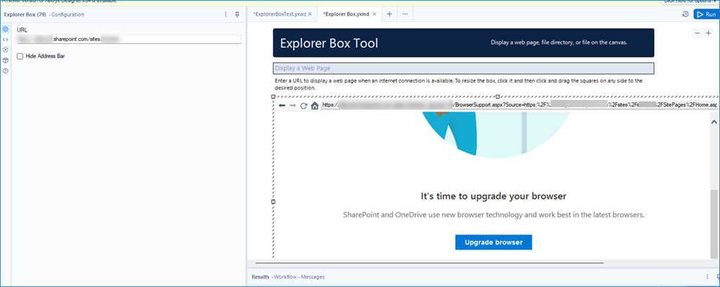Image resolution: width=720 pixels, height=287 pixels.
Task: Go back in the embedded browser
Action: (282, 106)
